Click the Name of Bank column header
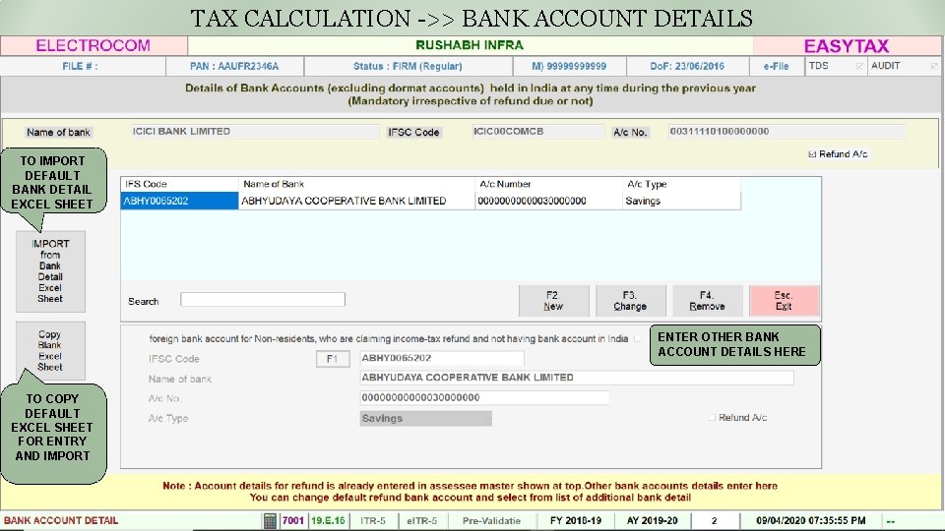Screen dimensions: 945x531 pos(356,184)
